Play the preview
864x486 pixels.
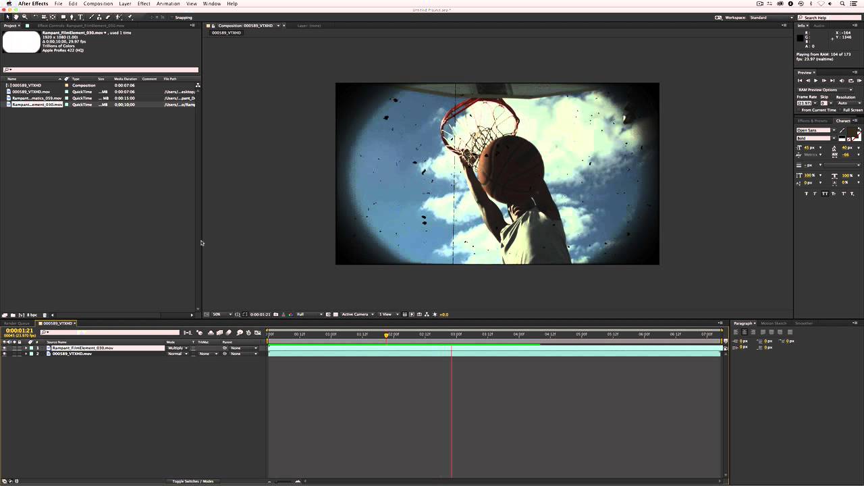[815, 80]
